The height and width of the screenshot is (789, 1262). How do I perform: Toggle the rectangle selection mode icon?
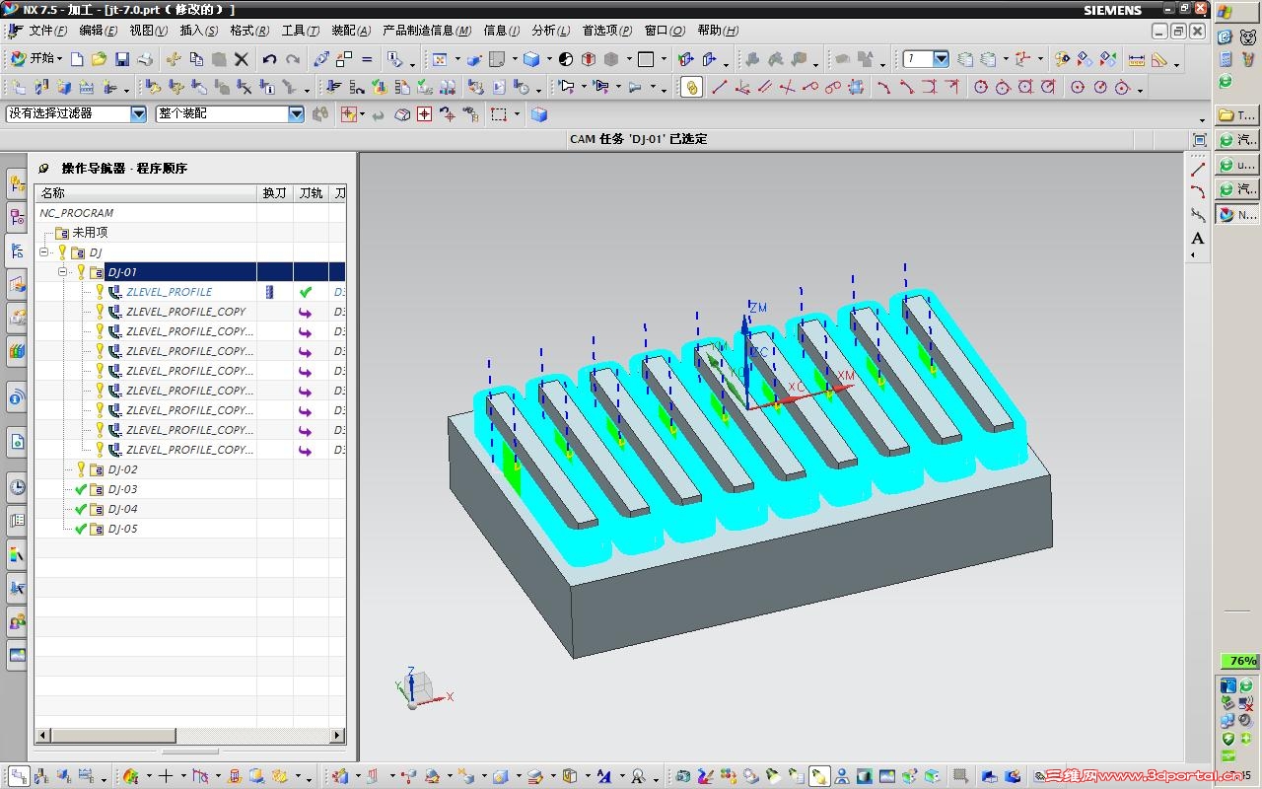[499, 114]
